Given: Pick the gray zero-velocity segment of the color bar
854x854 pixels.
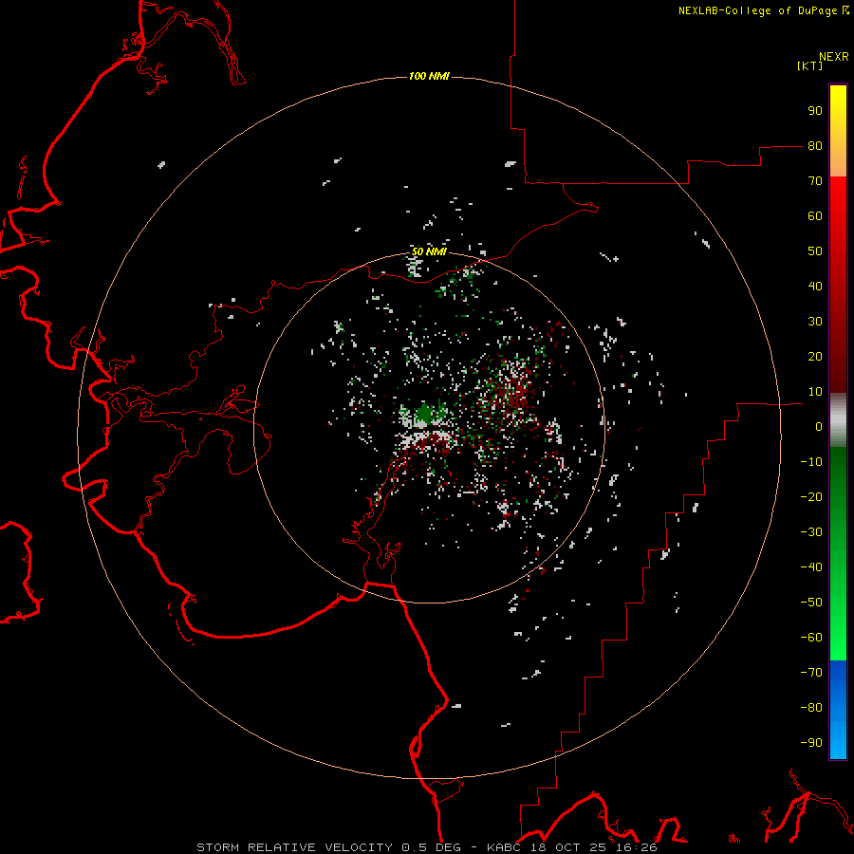Looking at the screenshot, I should (838, 420).
